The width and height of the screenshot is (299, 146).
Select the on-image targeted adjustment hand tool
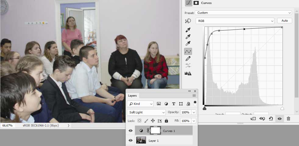[188, 21]
